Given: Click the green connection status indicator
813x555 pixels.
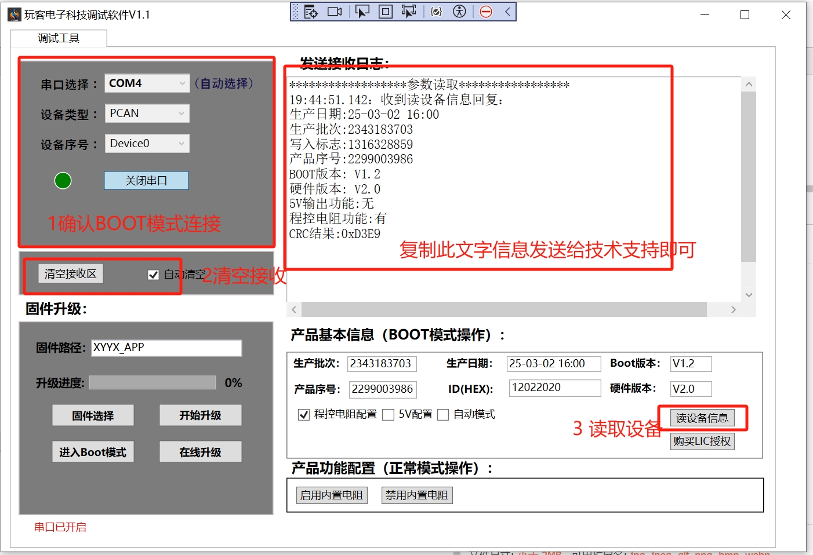Looking at the screenshot, I should click(63, 181).
